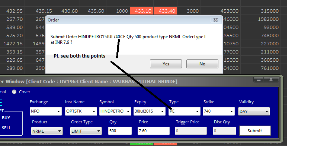
Task: Open the Exchange NFO dropdown
Action: pyautogui.click(x=46, y=111)
